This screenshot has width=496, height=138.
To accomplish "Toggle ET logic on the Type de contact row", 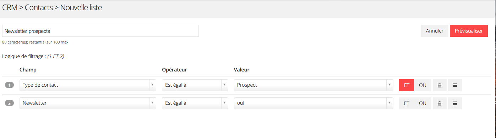I will [407, 85].
